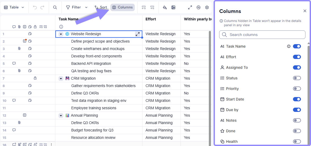Open the settings gear icon
Viewport: 311px width, 146px height.
pyautogui.click(x=207, y=7)
